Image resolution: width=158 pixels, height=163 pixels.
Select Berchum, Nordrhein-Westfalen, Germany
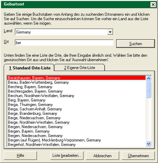[x=76, y=96]
